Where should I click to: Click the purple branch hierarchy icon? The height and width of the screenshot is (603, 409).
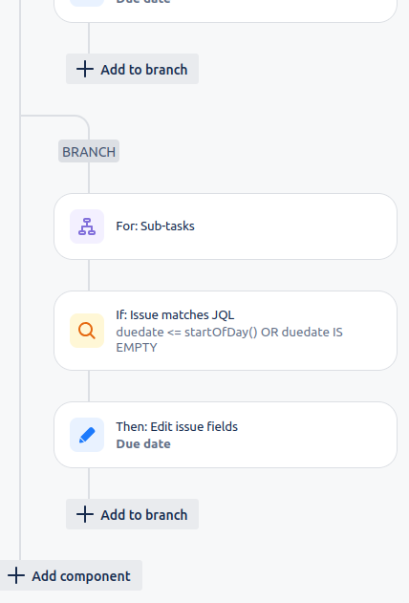(87, 226)
